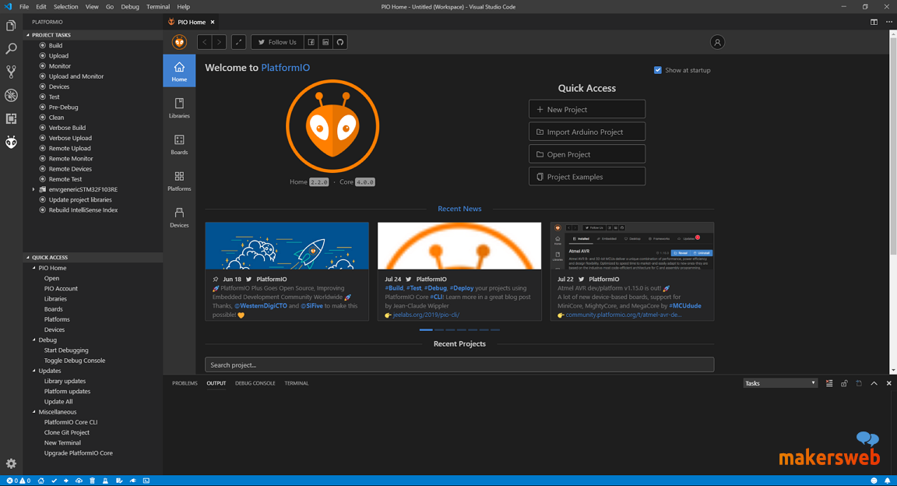Click the Open Project button

click(x=587, y=154)
